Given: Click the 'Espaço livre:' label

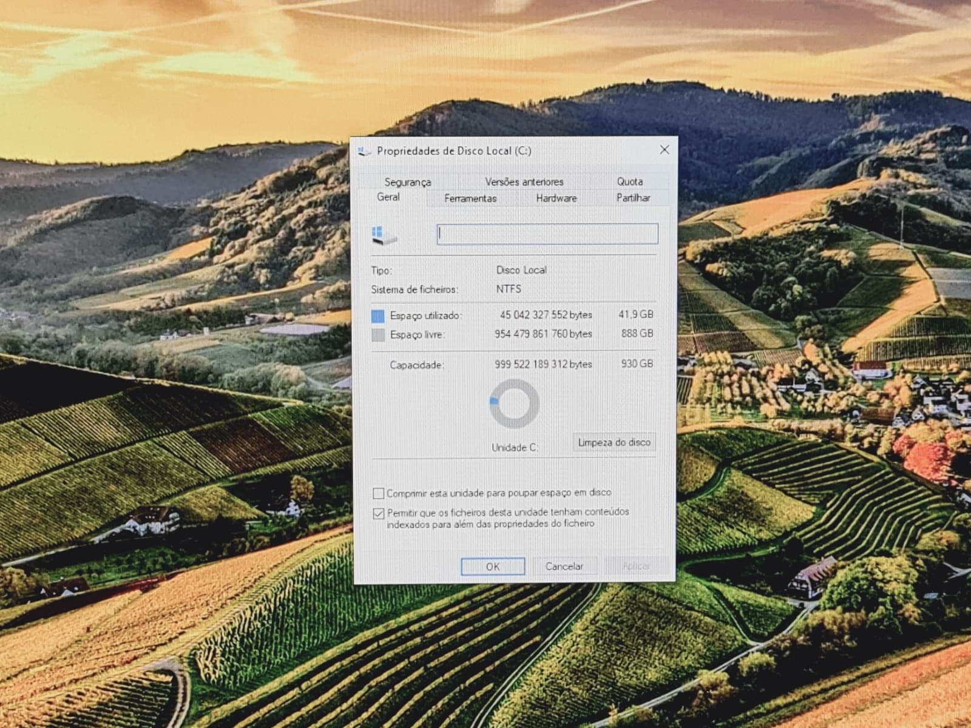Looking at the screenshot, I should tap(418, 334).
